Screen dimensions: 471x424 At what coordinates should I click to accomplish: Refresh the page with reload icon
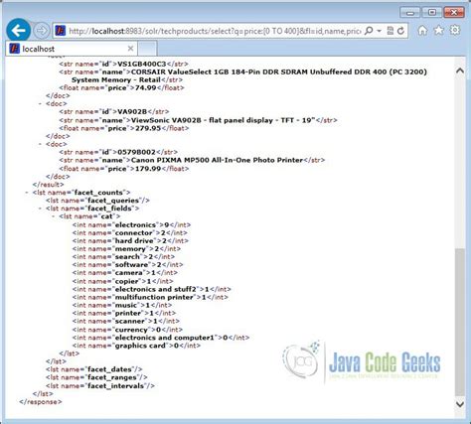pyautogui.click(x=400, y=31)
